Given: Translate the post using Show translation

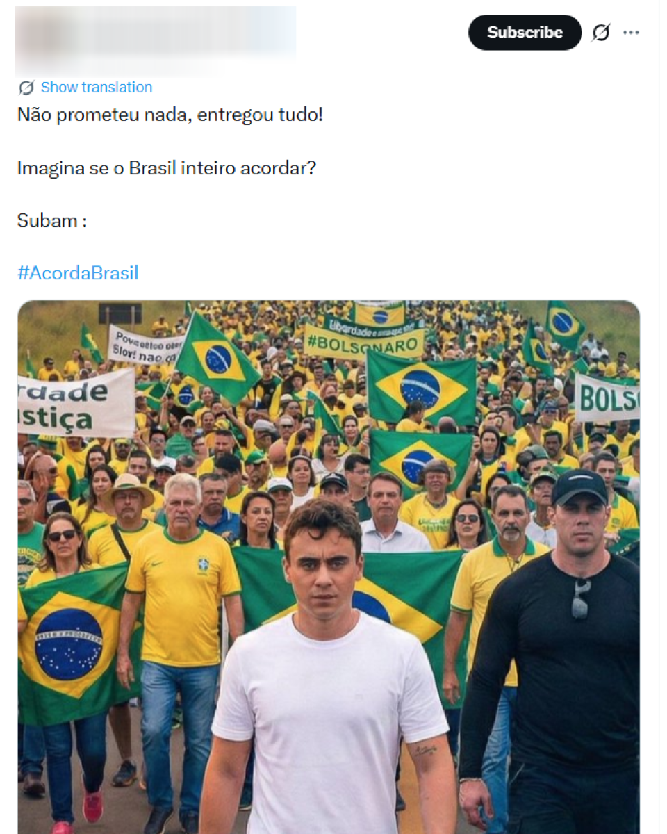Looking at the screenshot, I should point(96,87).
